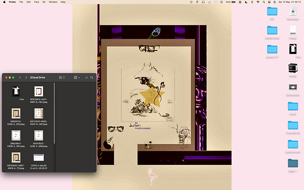This screenshot has height=190, width=304.
Task: Select the 65FC5037 jpeg file
Action: 38,113
